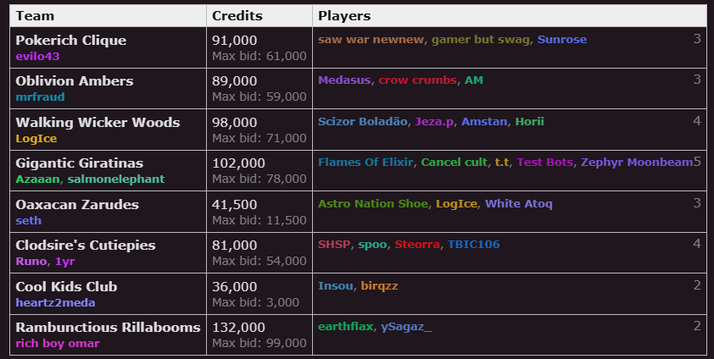Screen dimensions: 714x359
Task: Click the evilo43 manager name
Action: (x=37, y=57)
